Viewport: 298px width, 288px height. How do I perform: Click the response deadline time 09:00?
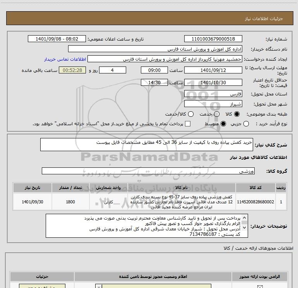point(154,70)
